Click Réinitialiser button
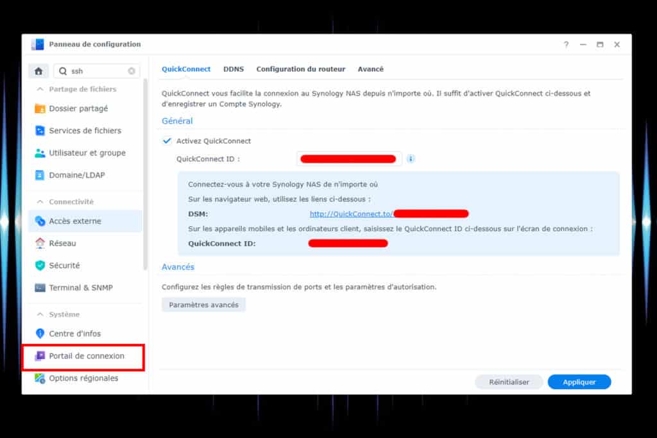The image size is (657, 438). click(x=509, y=382)
